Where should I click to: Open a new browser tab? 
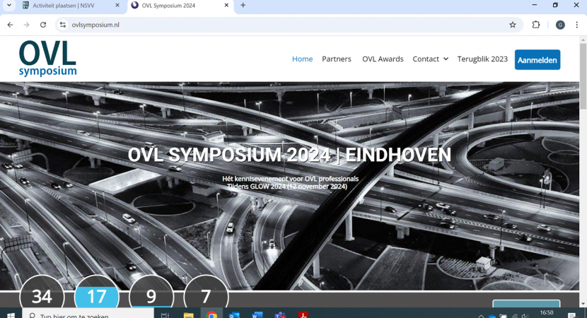[x=243, y=5]
